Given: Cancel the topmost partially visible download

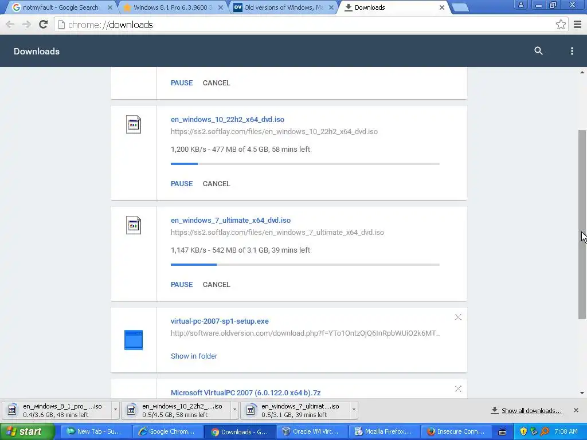Looking at the screenshot, I should (216, 83).
